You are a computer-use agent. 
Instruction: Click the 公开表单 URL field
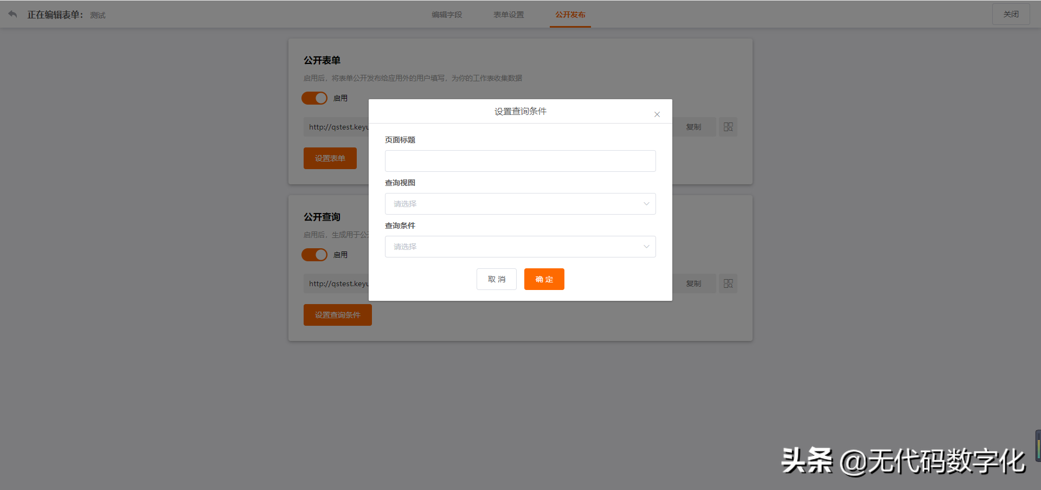pyautogui.click(x=336, y=127)
